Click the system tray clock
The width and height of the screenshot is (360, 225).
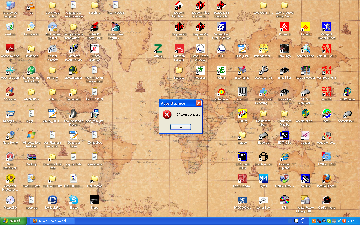352,221
